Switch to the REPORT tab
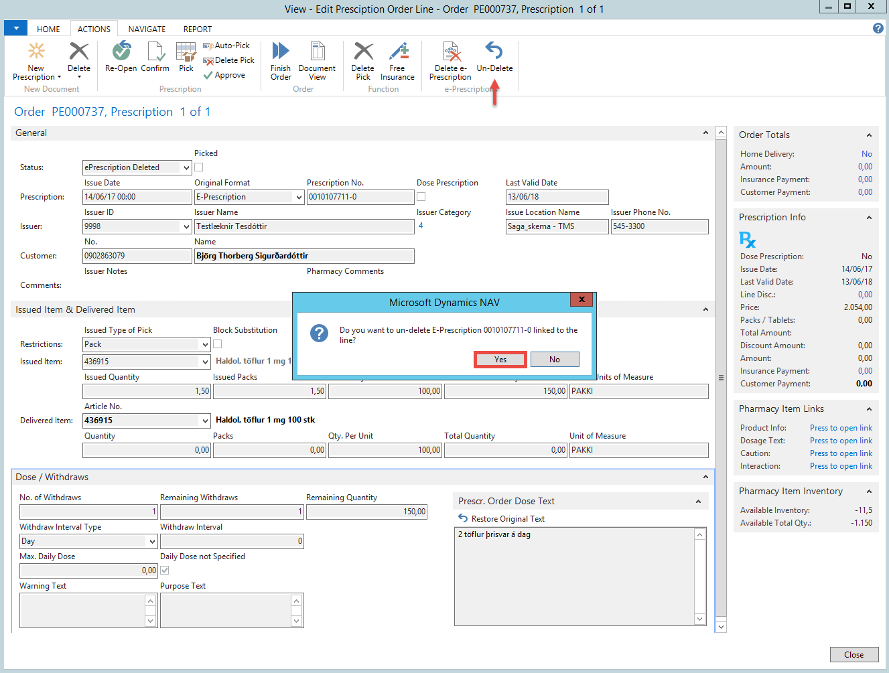This screenshot has height=673, width=889. tap(197, 29)
